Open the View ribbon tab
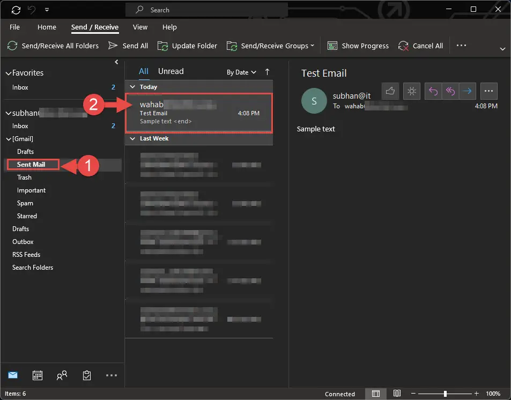Screen dimensions: 511x400 140,27
